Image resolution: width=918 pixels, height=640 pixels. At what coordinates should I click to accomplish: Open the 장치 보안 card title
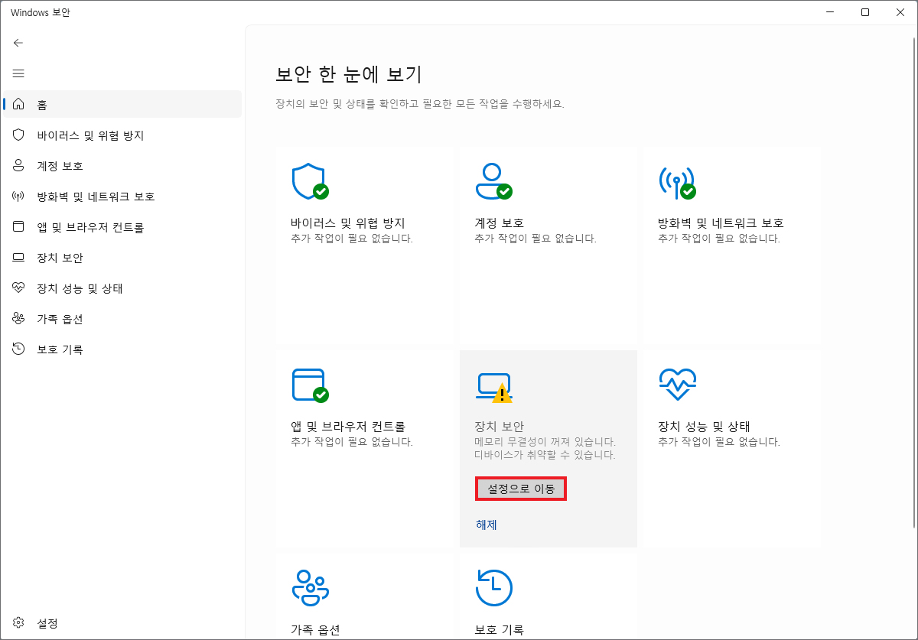coord(500,427)
